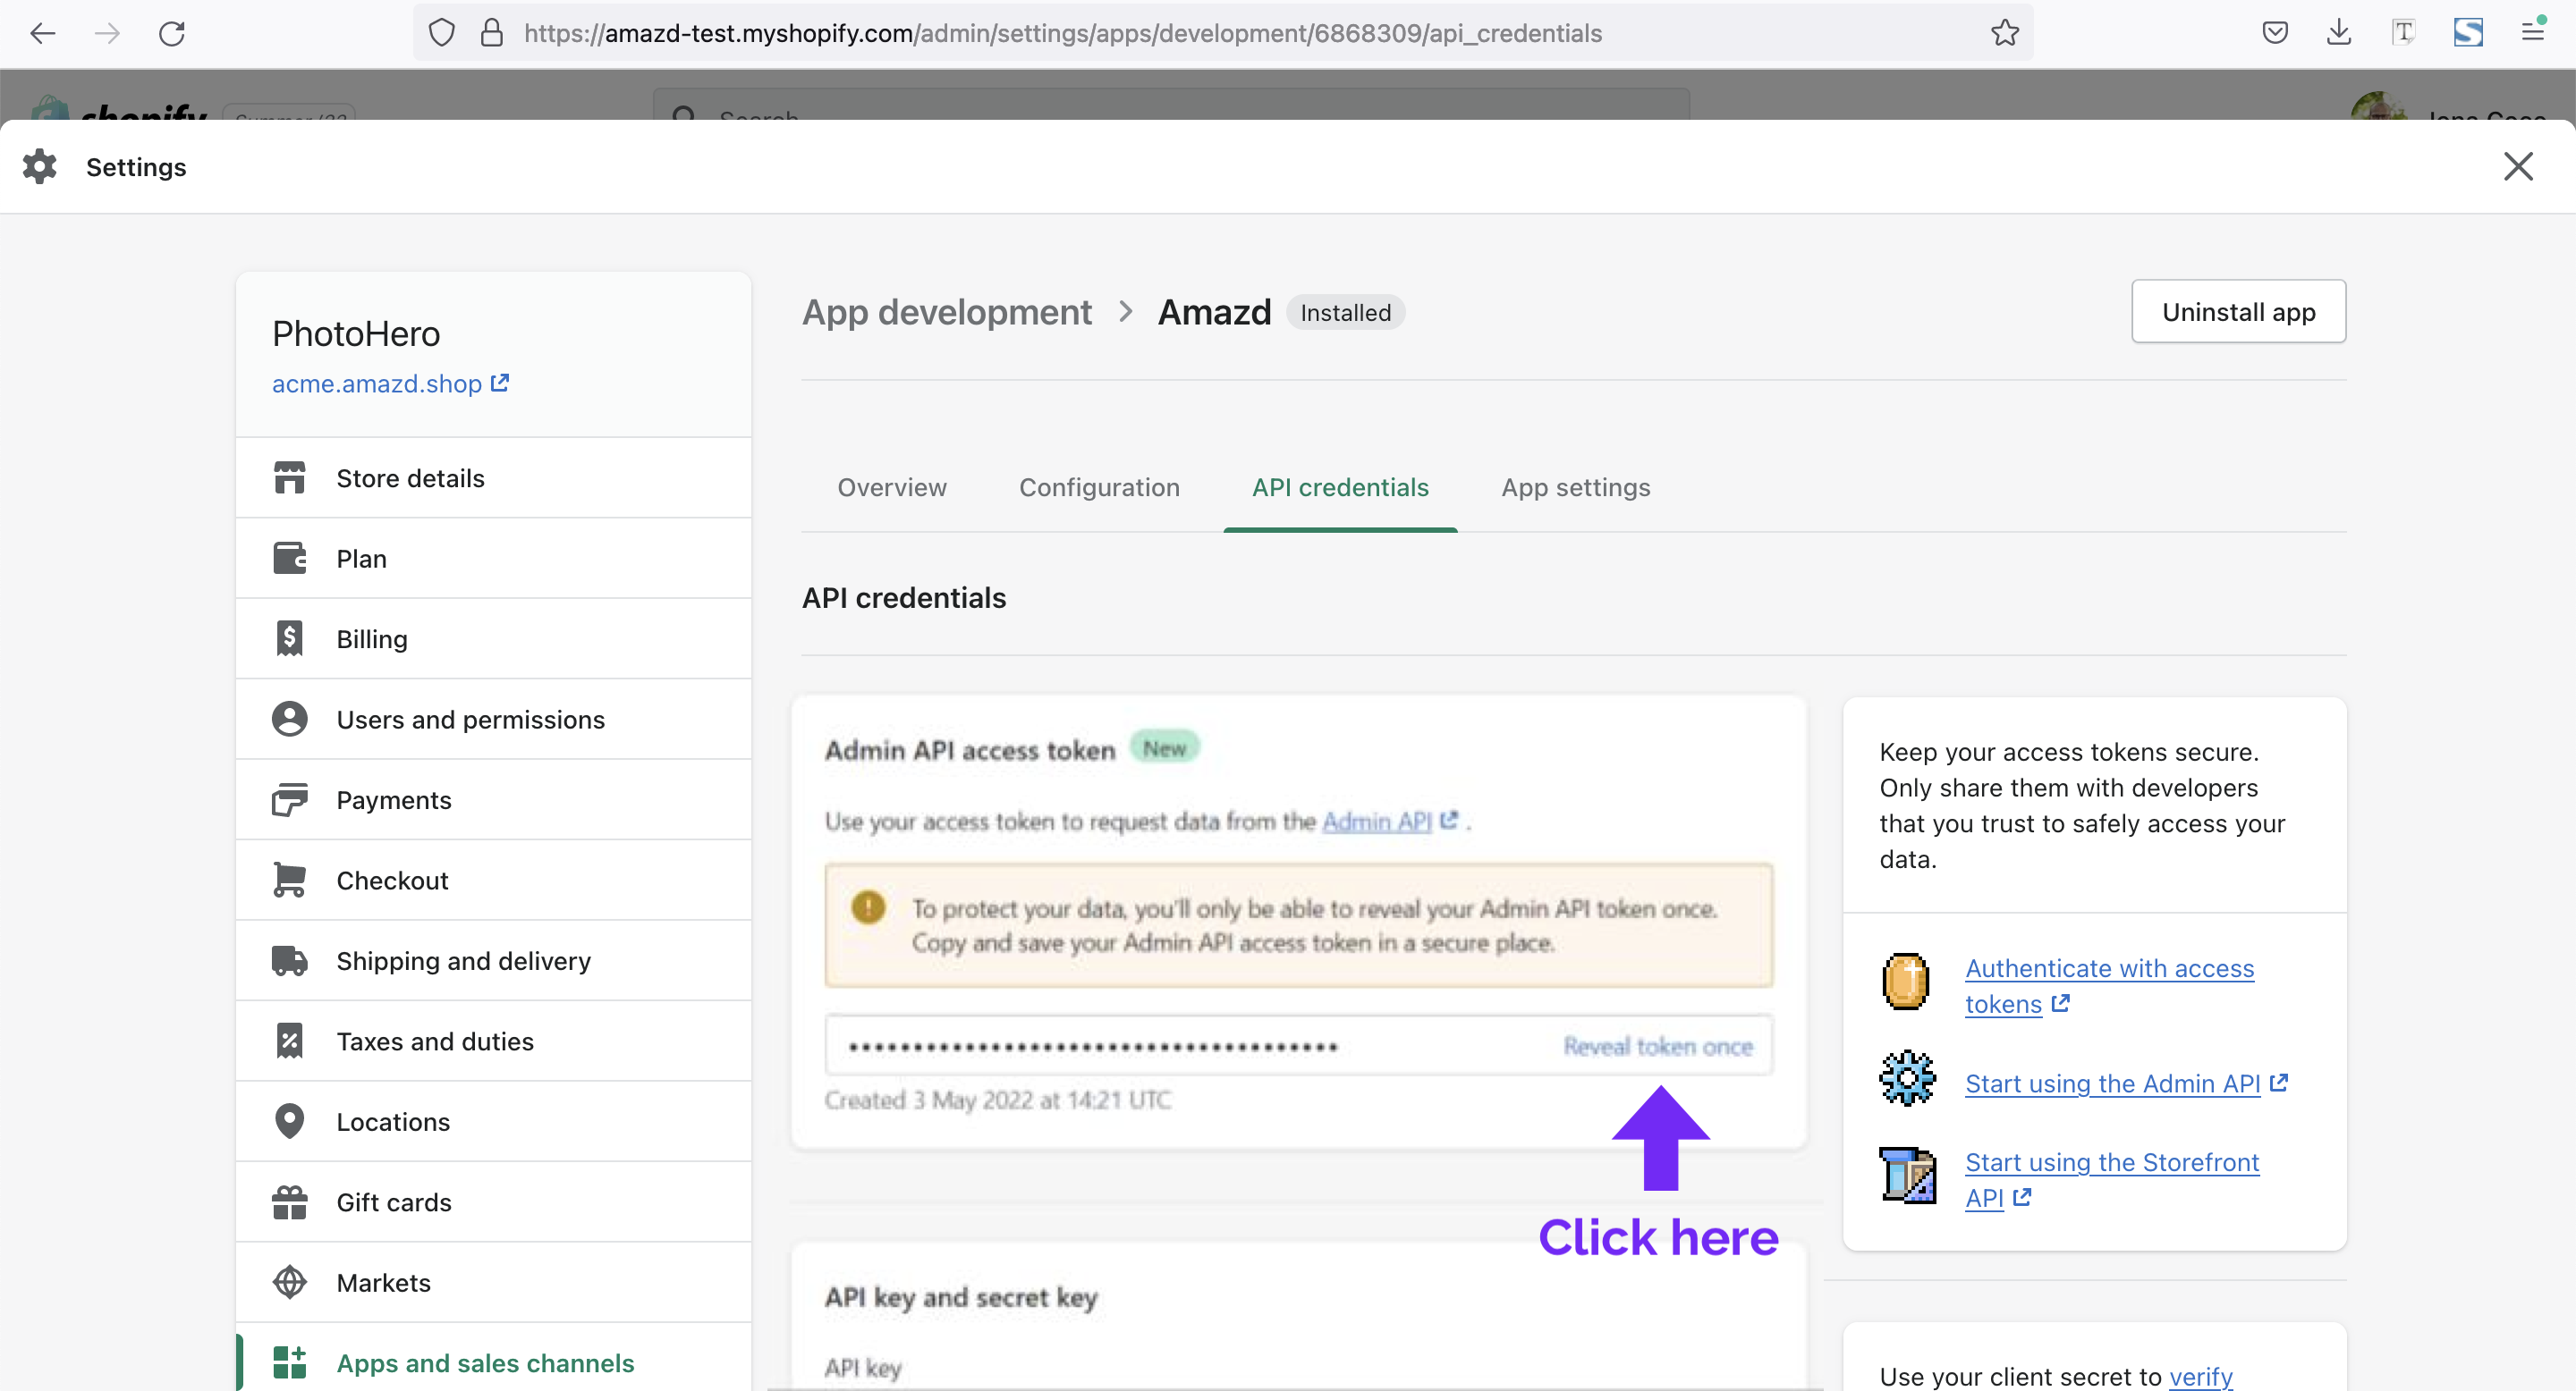Select Payments in the sidebar
Viewport: 2576px width, 1391px height.
pyautogui.click(x=493, y=799)
